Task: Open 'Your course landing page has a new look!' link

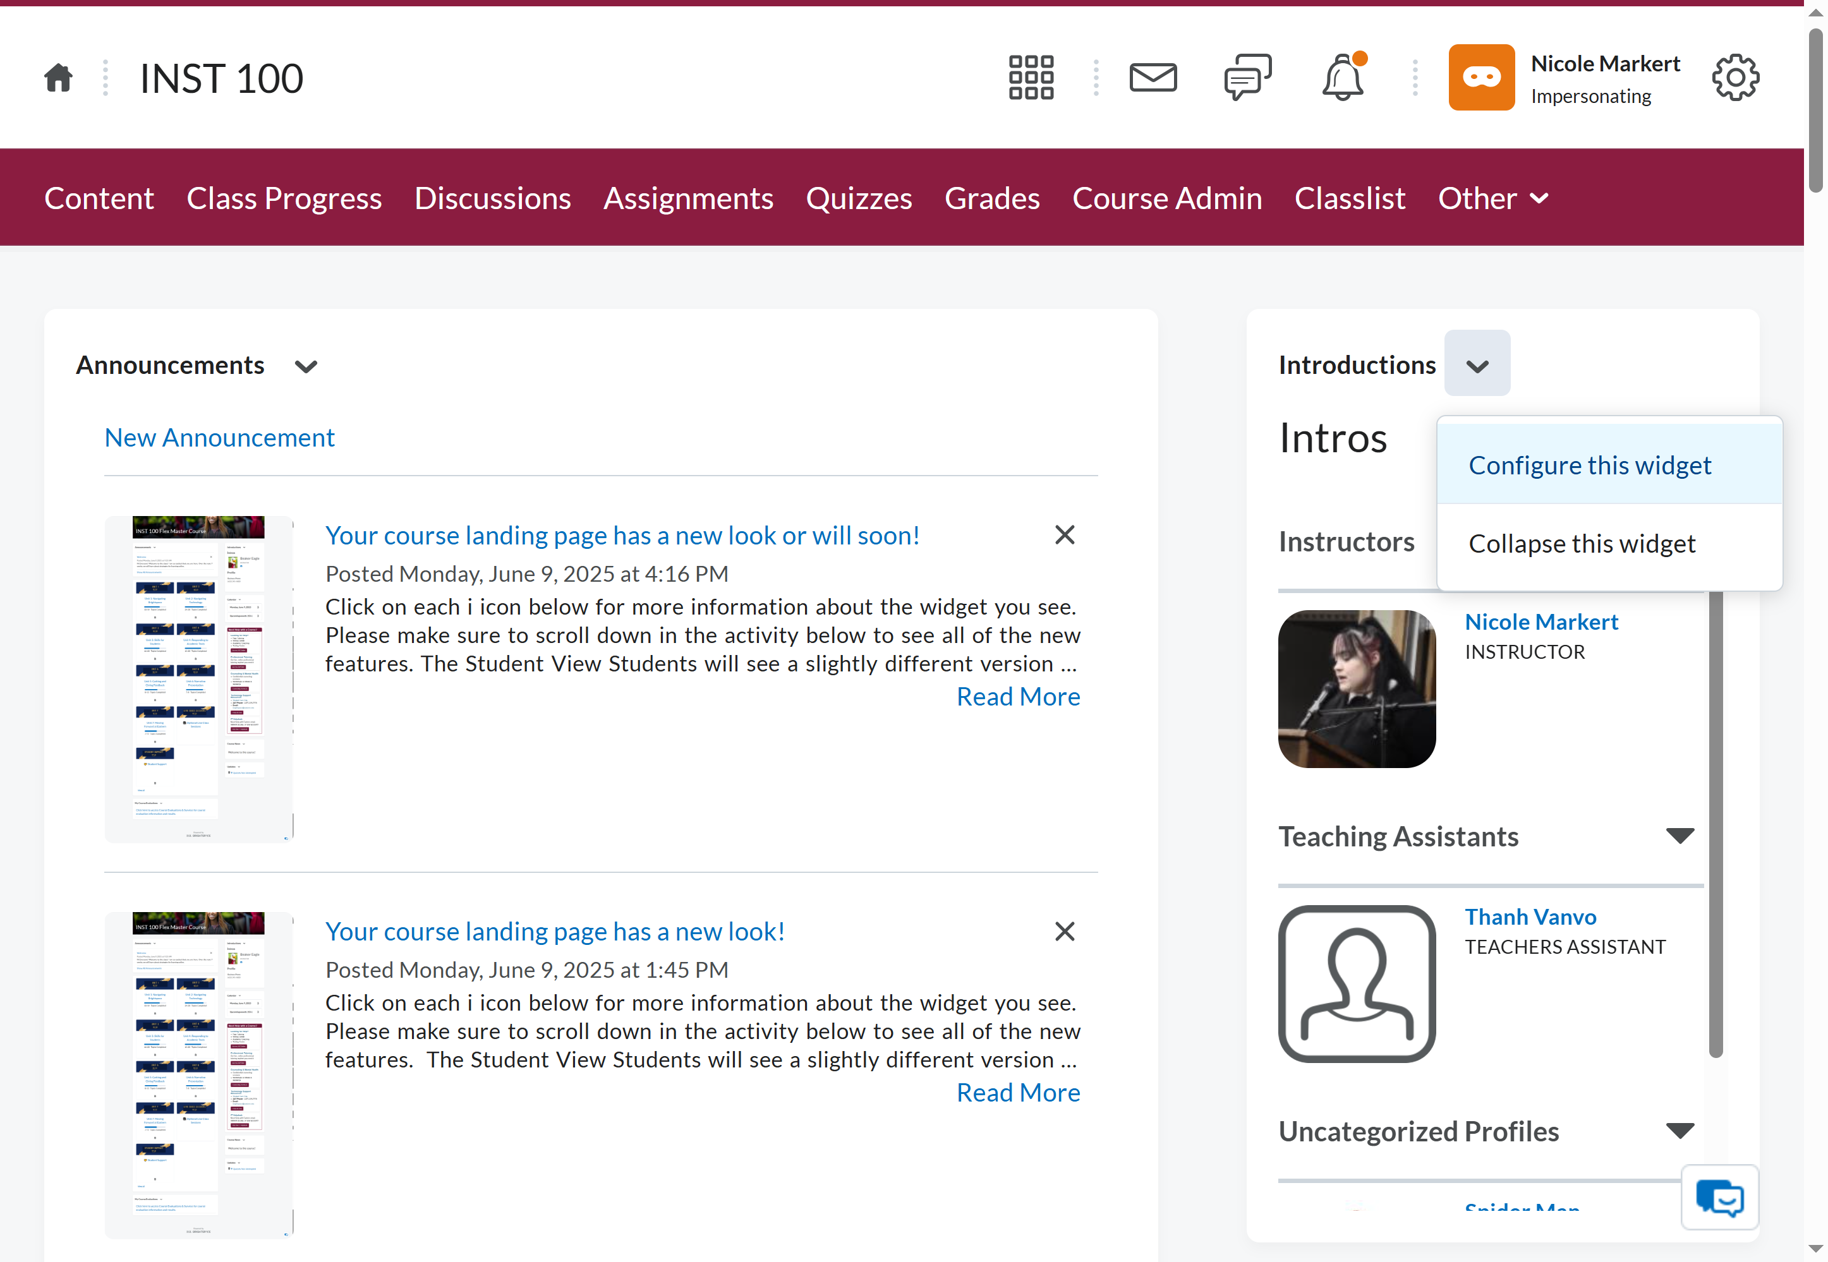Action: tap(555, 932)
